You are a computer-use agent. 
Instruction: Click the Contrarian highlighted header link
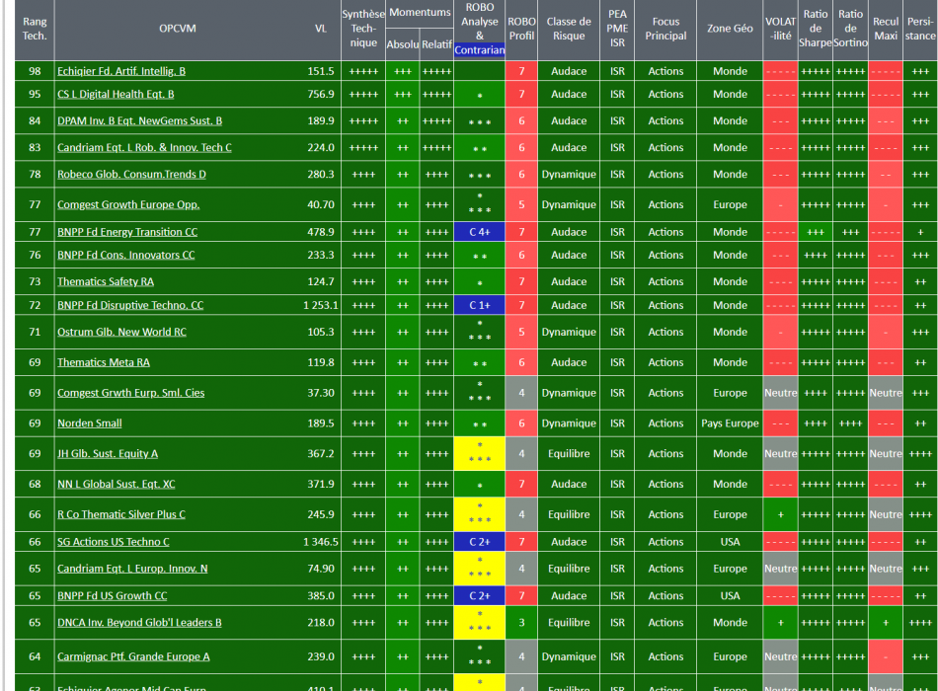(479, 50)
